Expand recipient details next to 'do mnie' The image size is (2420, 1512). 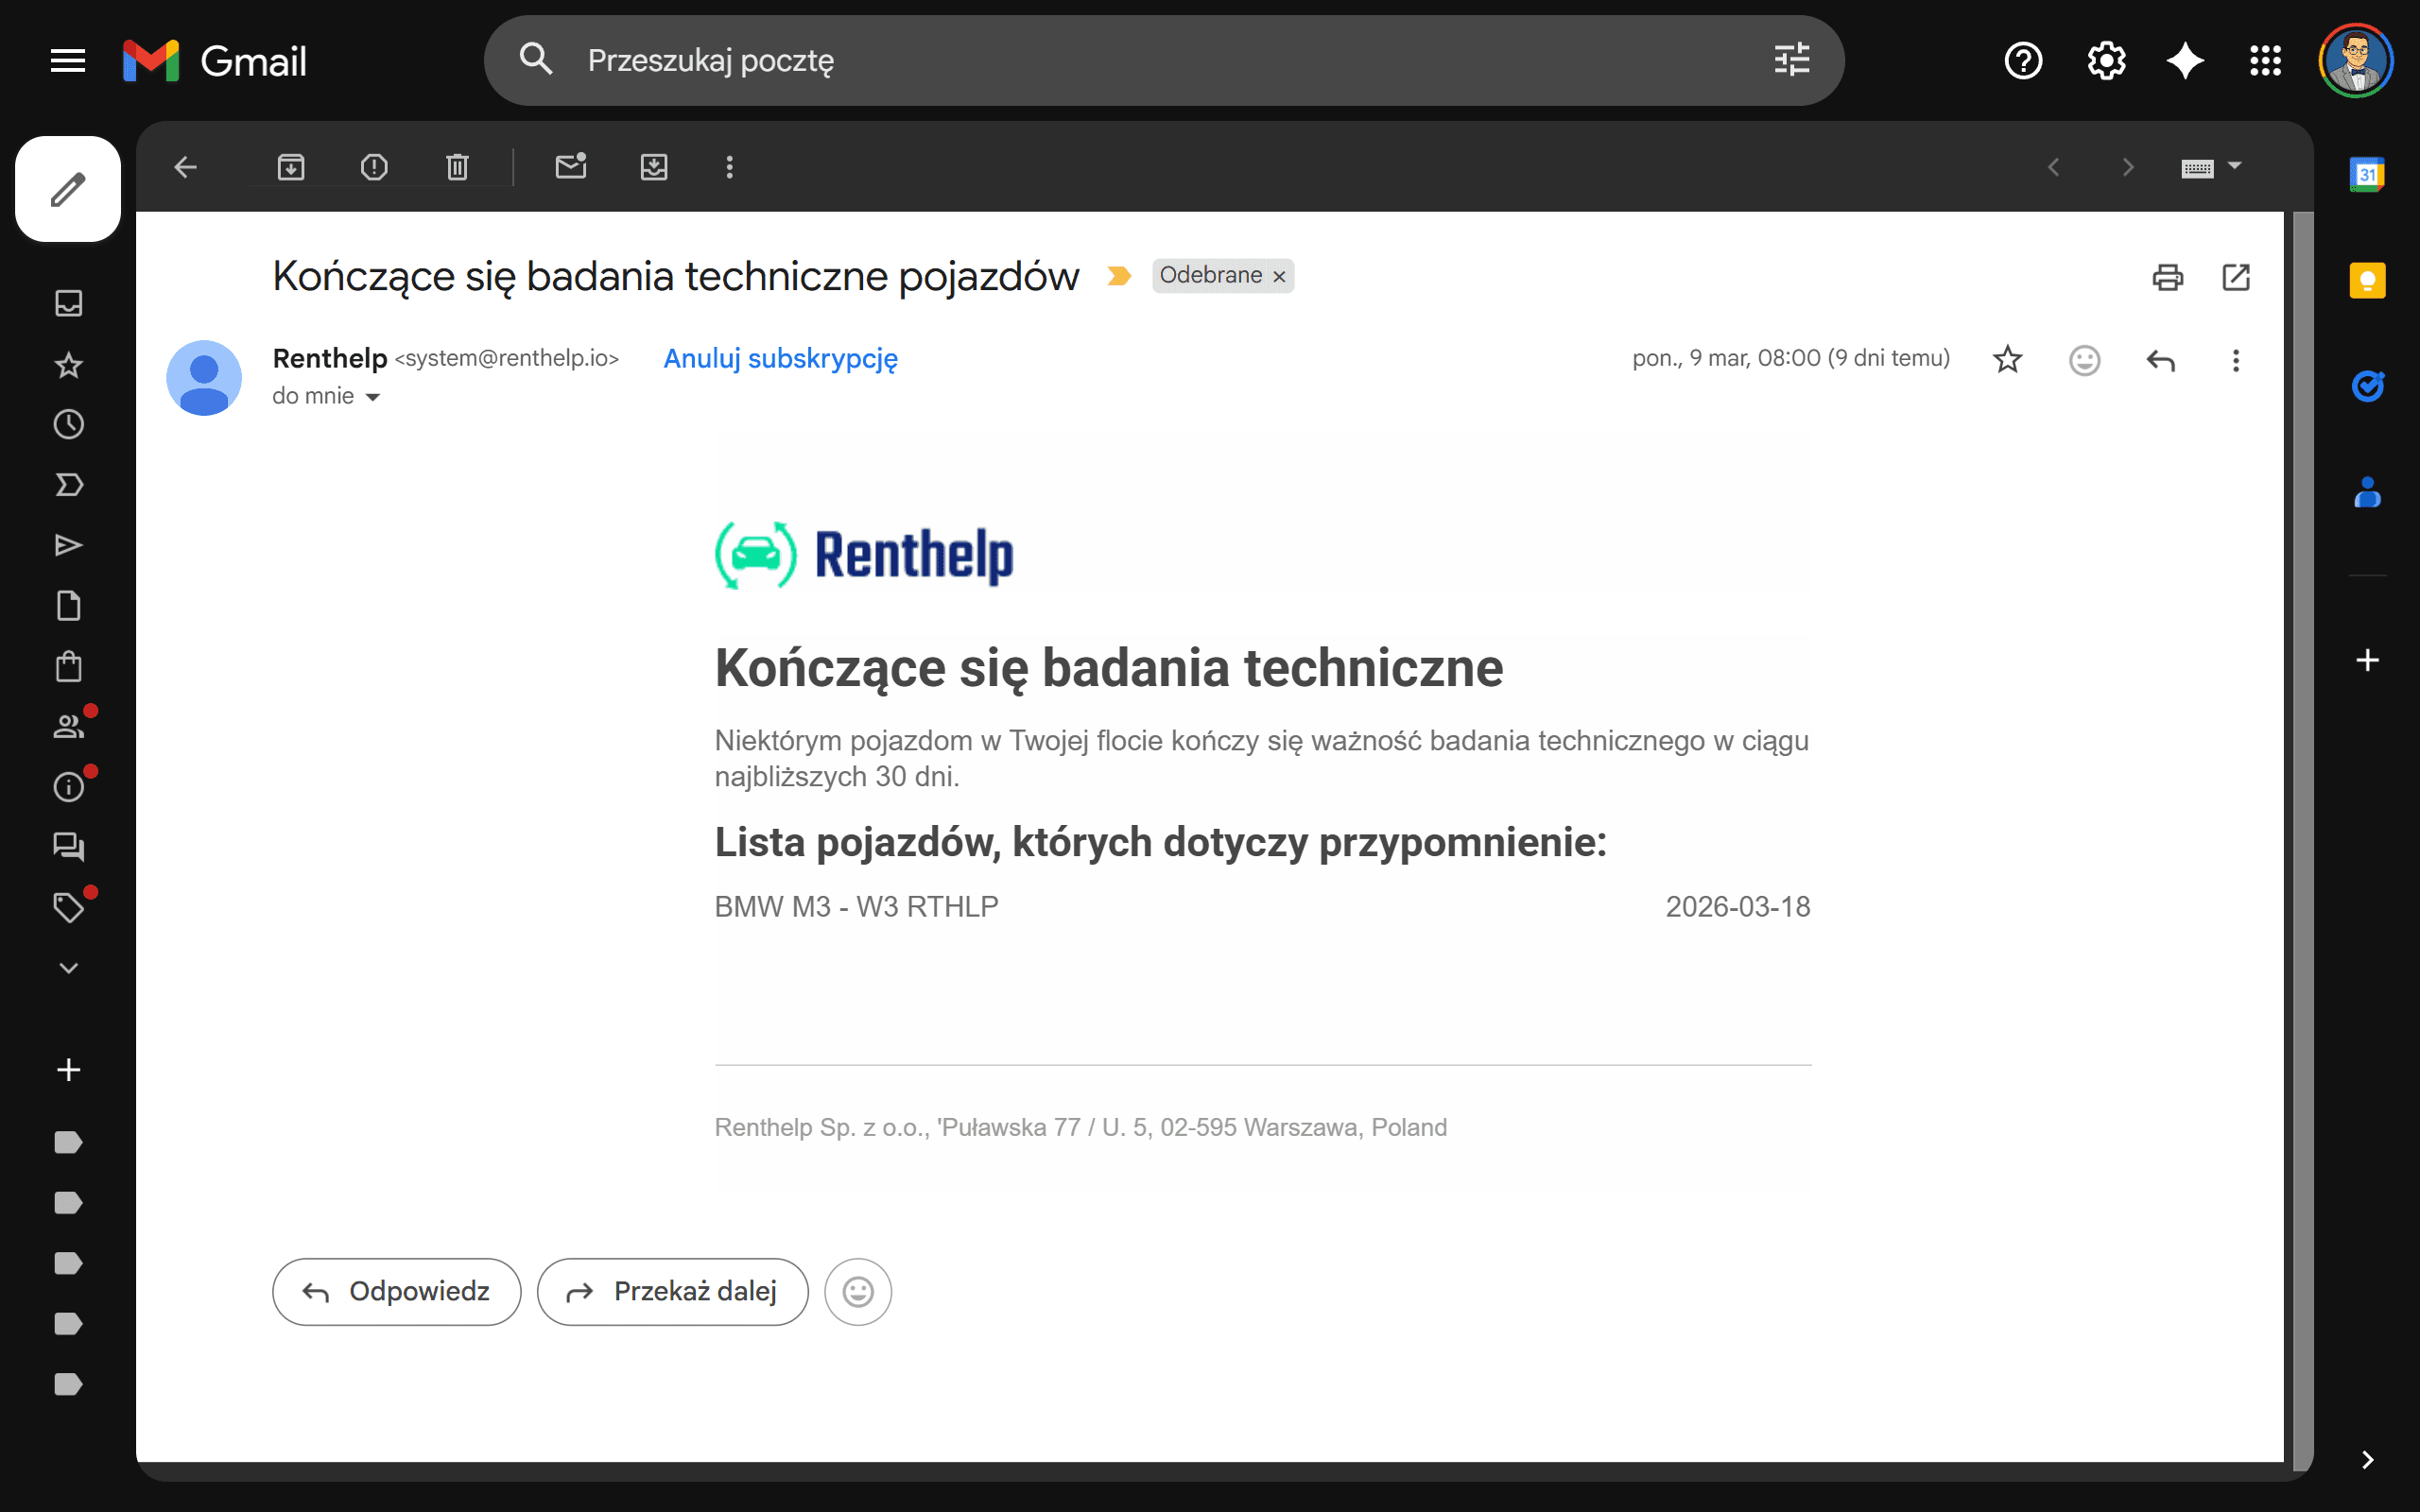373,397
